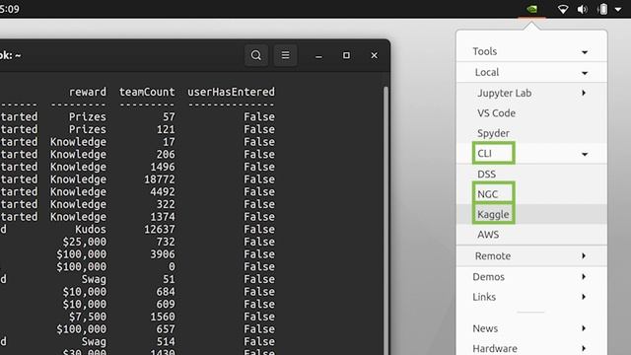Open the volume speaker indicator
The width and height of the screenshot is (631, 355).
click(x=582, y=9)
